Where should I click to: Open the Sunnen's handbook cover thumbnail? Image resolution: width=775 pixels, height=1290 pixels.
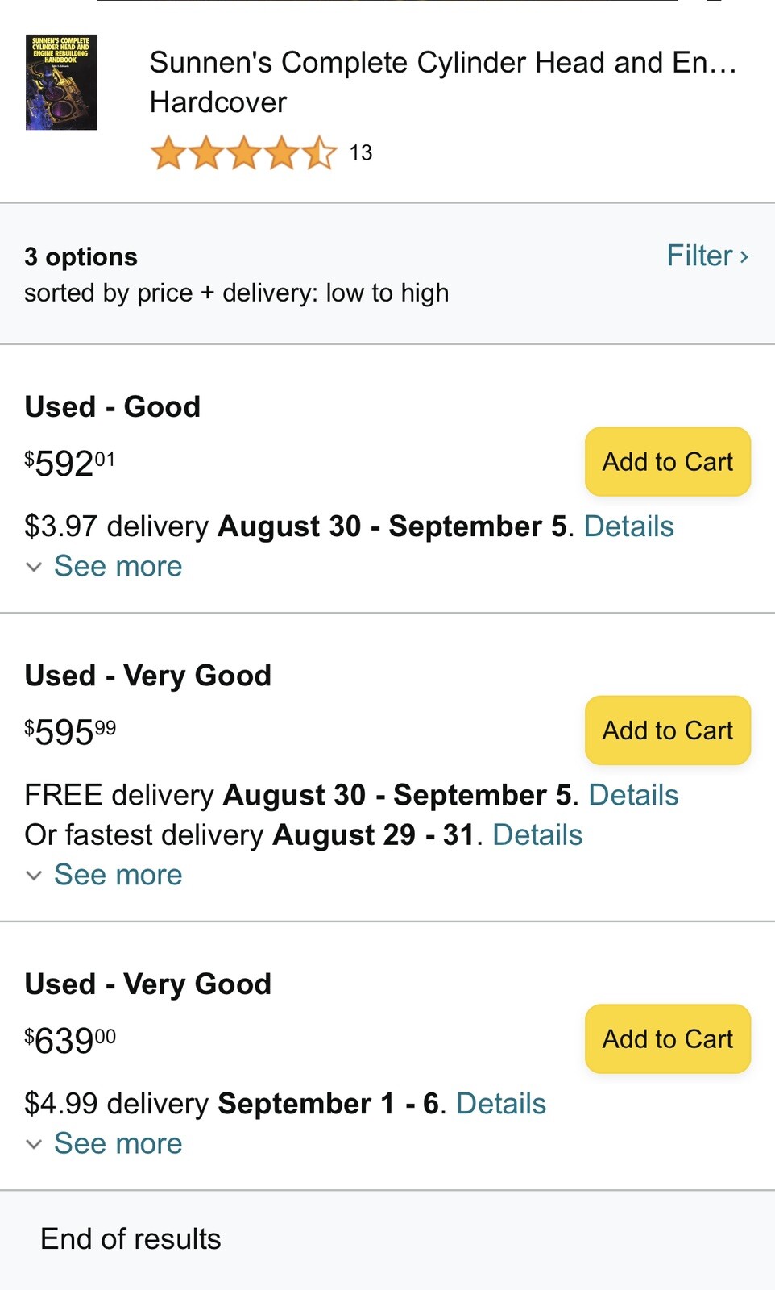pyautogui.click(x=61, y=82)
